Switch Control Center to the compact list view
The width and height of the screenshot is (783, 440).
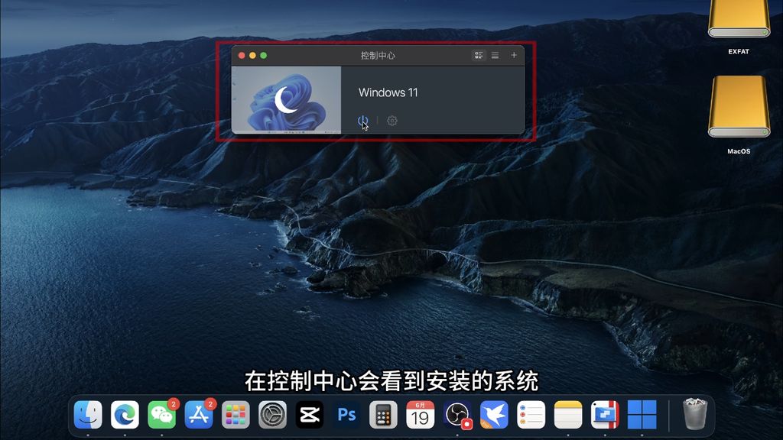click(495, 55)
